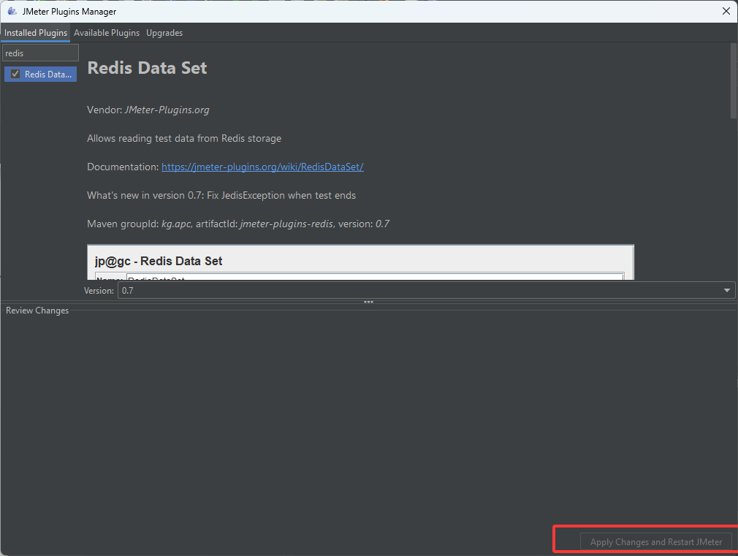
Task: Click the vertical scrollbar of plugin description
Action: (734, 81)
